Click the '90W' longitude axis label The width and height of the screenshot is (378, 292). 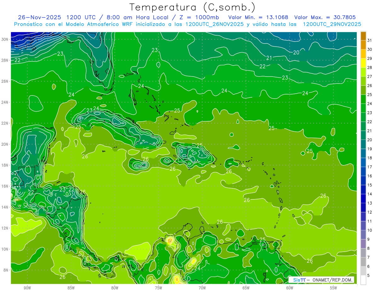pos(27,288)
